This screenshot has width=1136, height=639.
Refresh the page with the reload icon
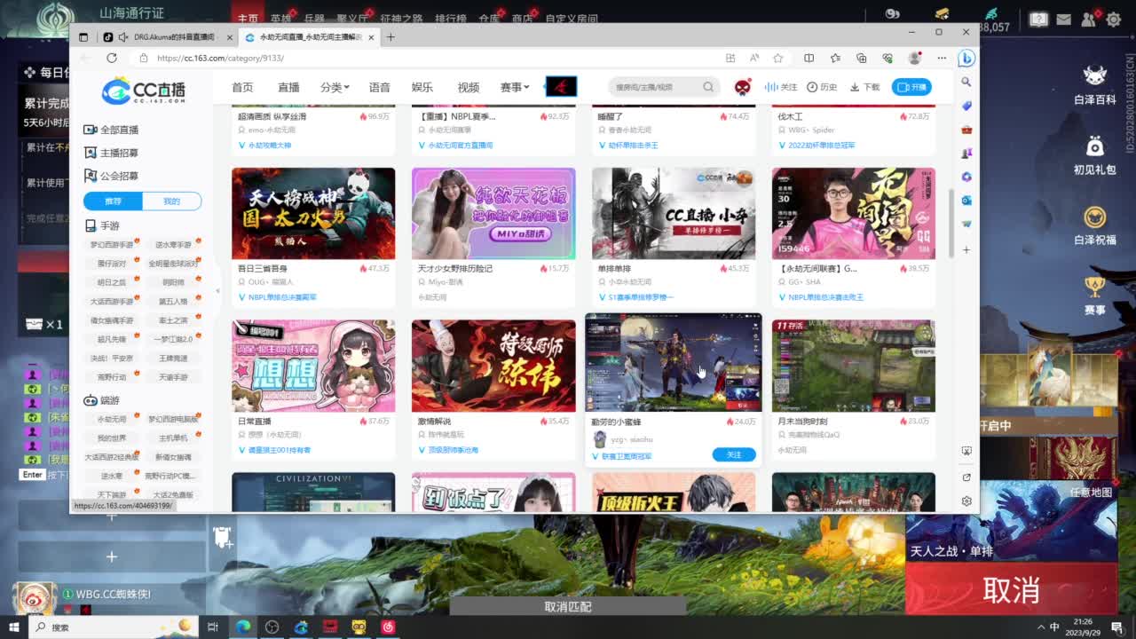(x=112, y=58)
